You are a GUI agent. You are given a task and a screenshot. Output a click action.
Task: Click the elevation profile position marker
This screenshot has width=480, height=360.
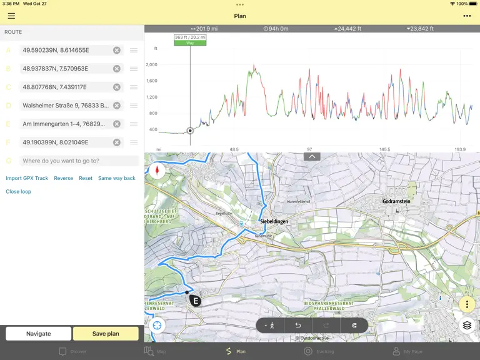click(190, 131)
